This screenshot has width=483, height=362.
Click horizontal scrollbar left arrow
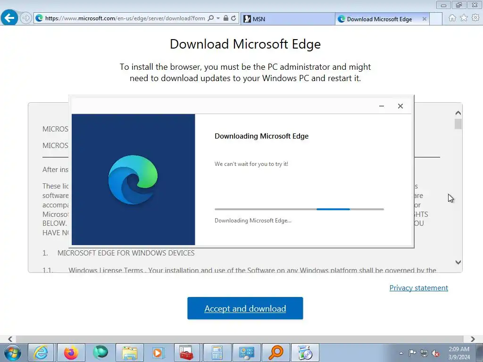(x=10, y=339)
